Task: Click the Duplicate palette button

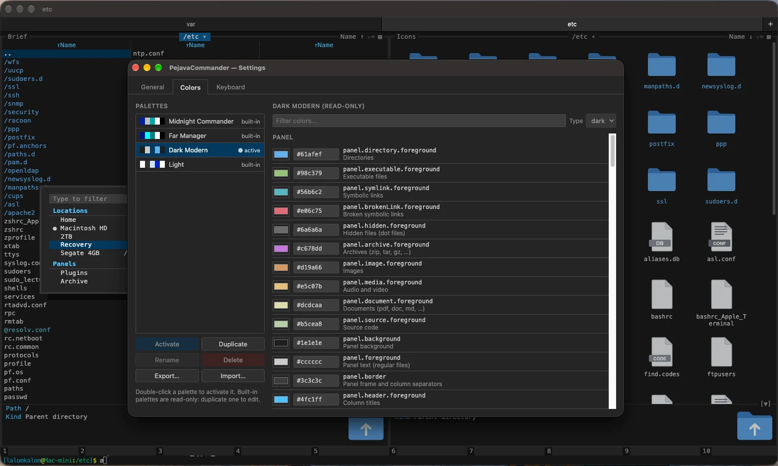Action: 233,344
